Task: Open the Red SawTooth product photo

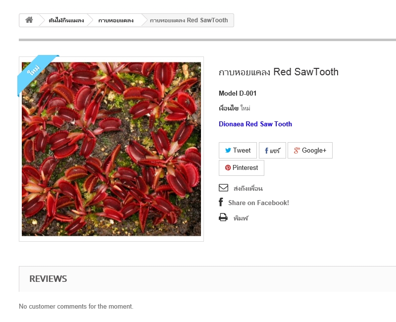Action: pos(111,149)
